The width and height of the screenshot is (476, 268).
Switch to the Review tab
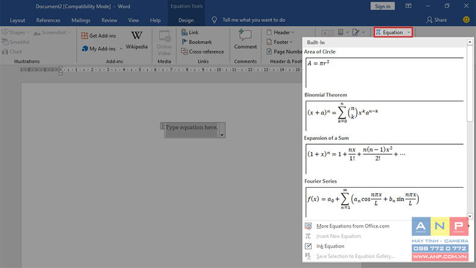109,20
